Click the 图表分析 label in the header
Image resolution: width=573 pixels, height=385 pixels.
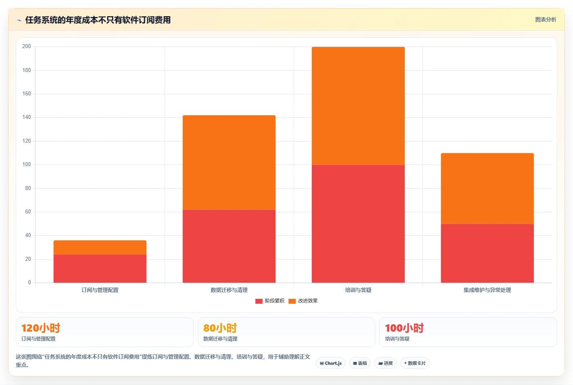pyautogui.click(x=546, y=19)
